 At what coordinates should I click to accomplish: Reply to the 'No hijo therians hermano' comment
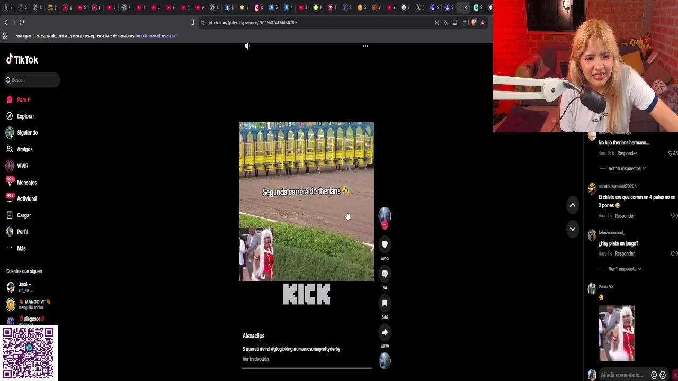627,153
